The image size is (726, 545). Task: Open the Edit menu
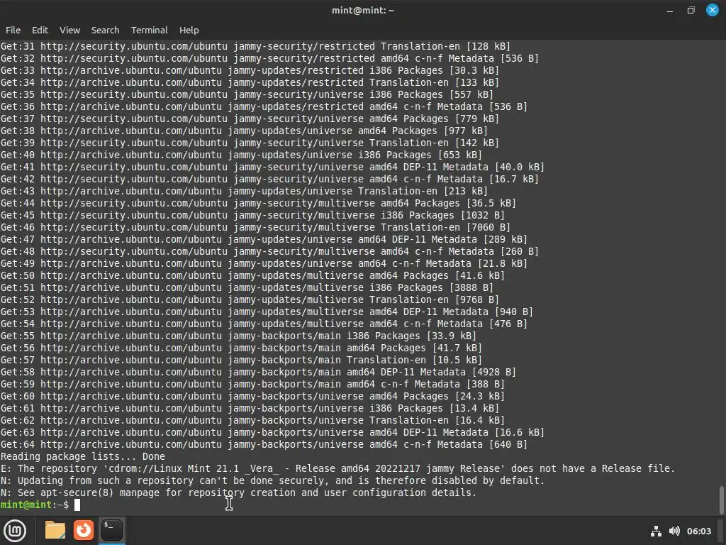point(40,30)
